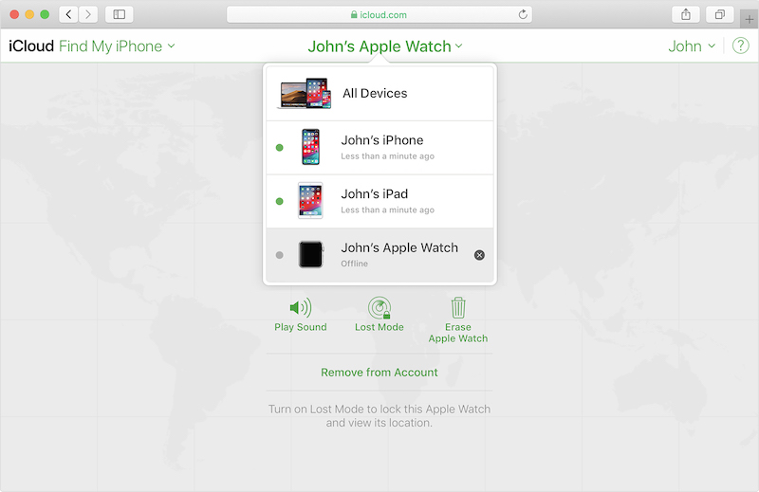Open a new tab with plus button

749,20
